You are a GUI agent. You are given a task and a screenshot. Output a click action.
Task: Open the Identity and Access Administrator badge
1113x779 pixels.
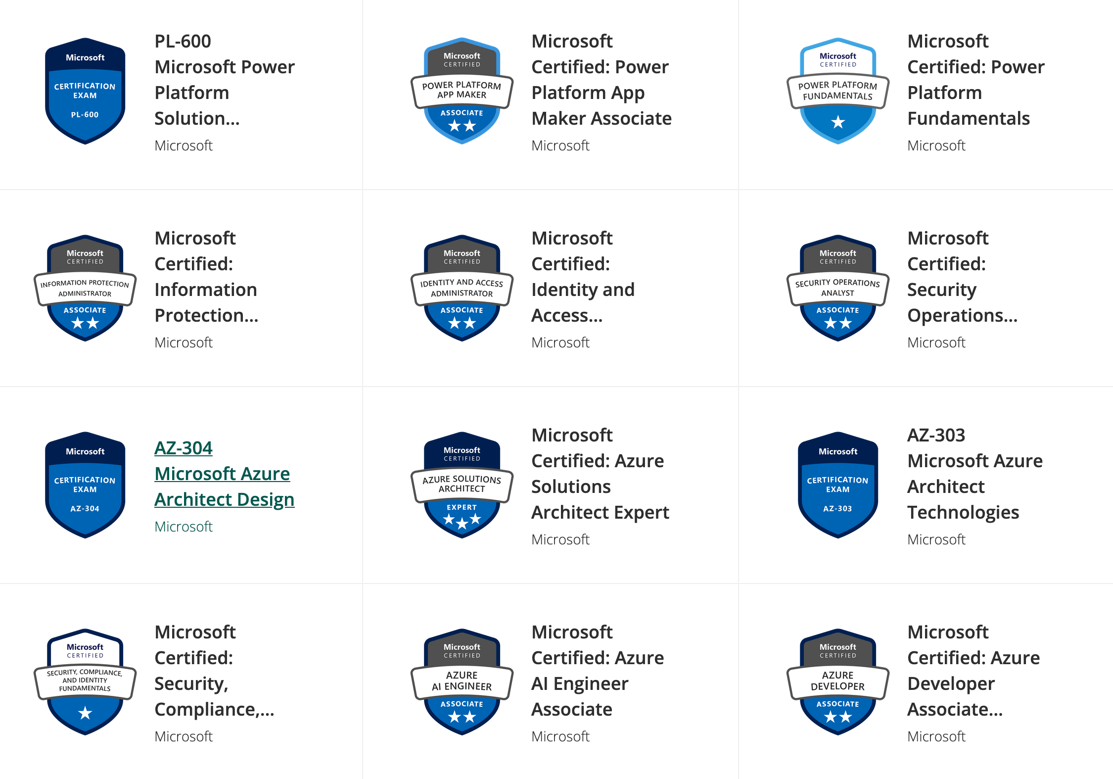click(462, 288)
